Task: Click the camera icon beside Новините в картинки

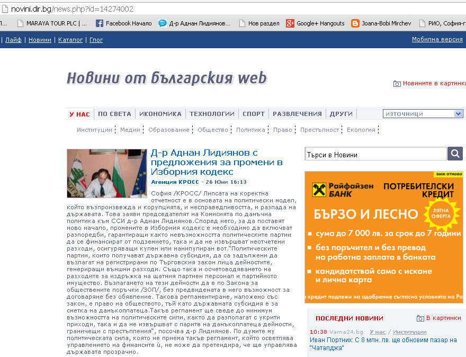Action: (x=397, y=84)
